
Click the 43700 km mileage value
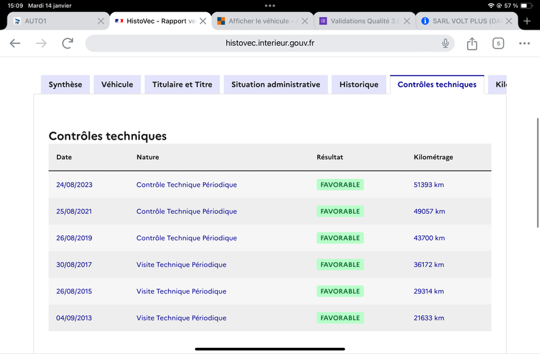coord(429,238)
